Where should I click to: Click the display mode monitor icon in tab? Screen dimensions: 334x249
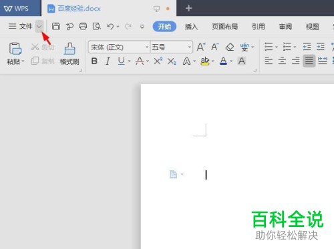(156, 9)
